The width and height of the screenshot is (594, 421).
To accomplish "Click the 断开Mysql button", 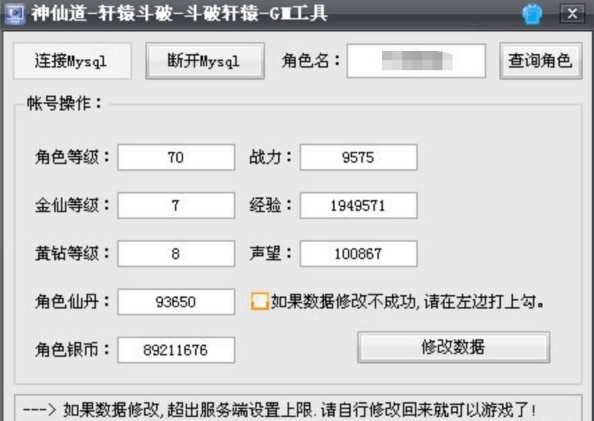I will coord(204,60).
